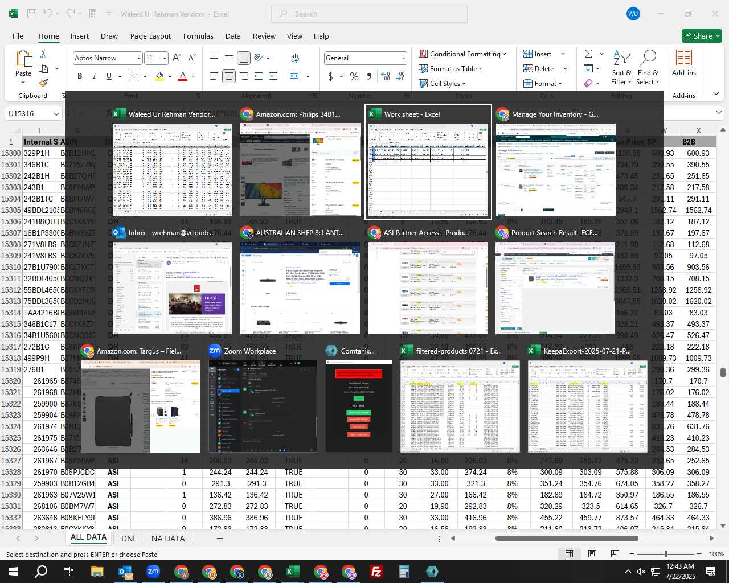Toggle Italic formatting

94,76
